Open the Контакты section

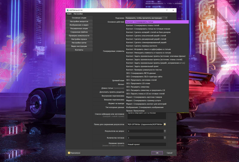pos(79,50)
